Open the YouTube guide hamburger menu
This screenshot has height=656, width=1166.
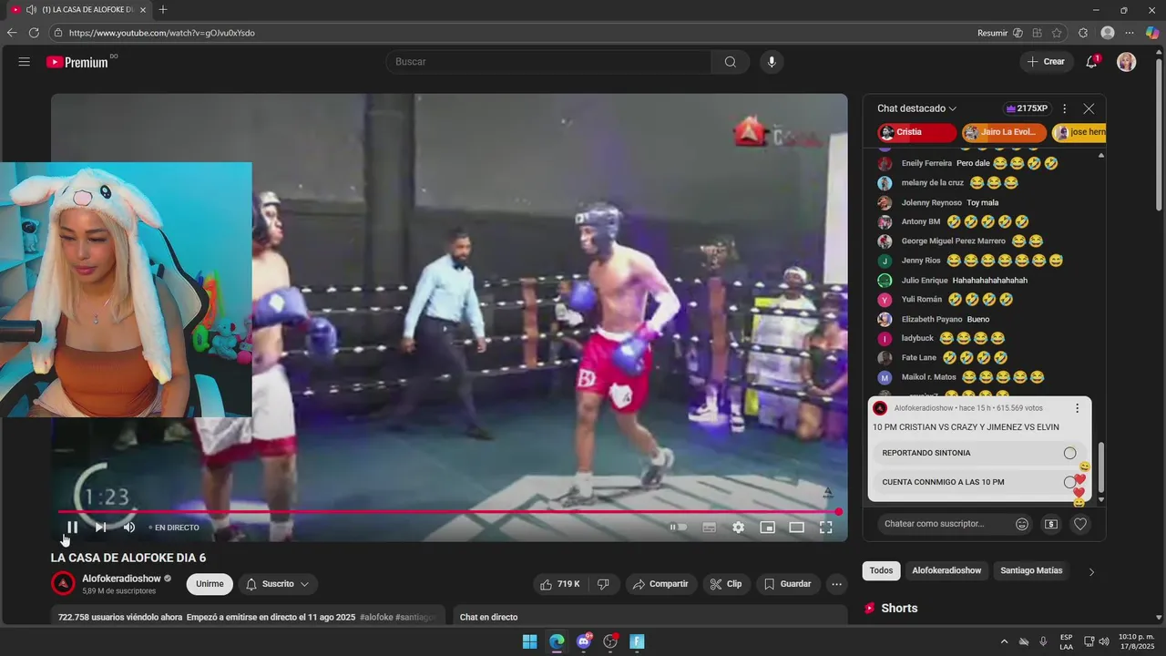[25, 62]
